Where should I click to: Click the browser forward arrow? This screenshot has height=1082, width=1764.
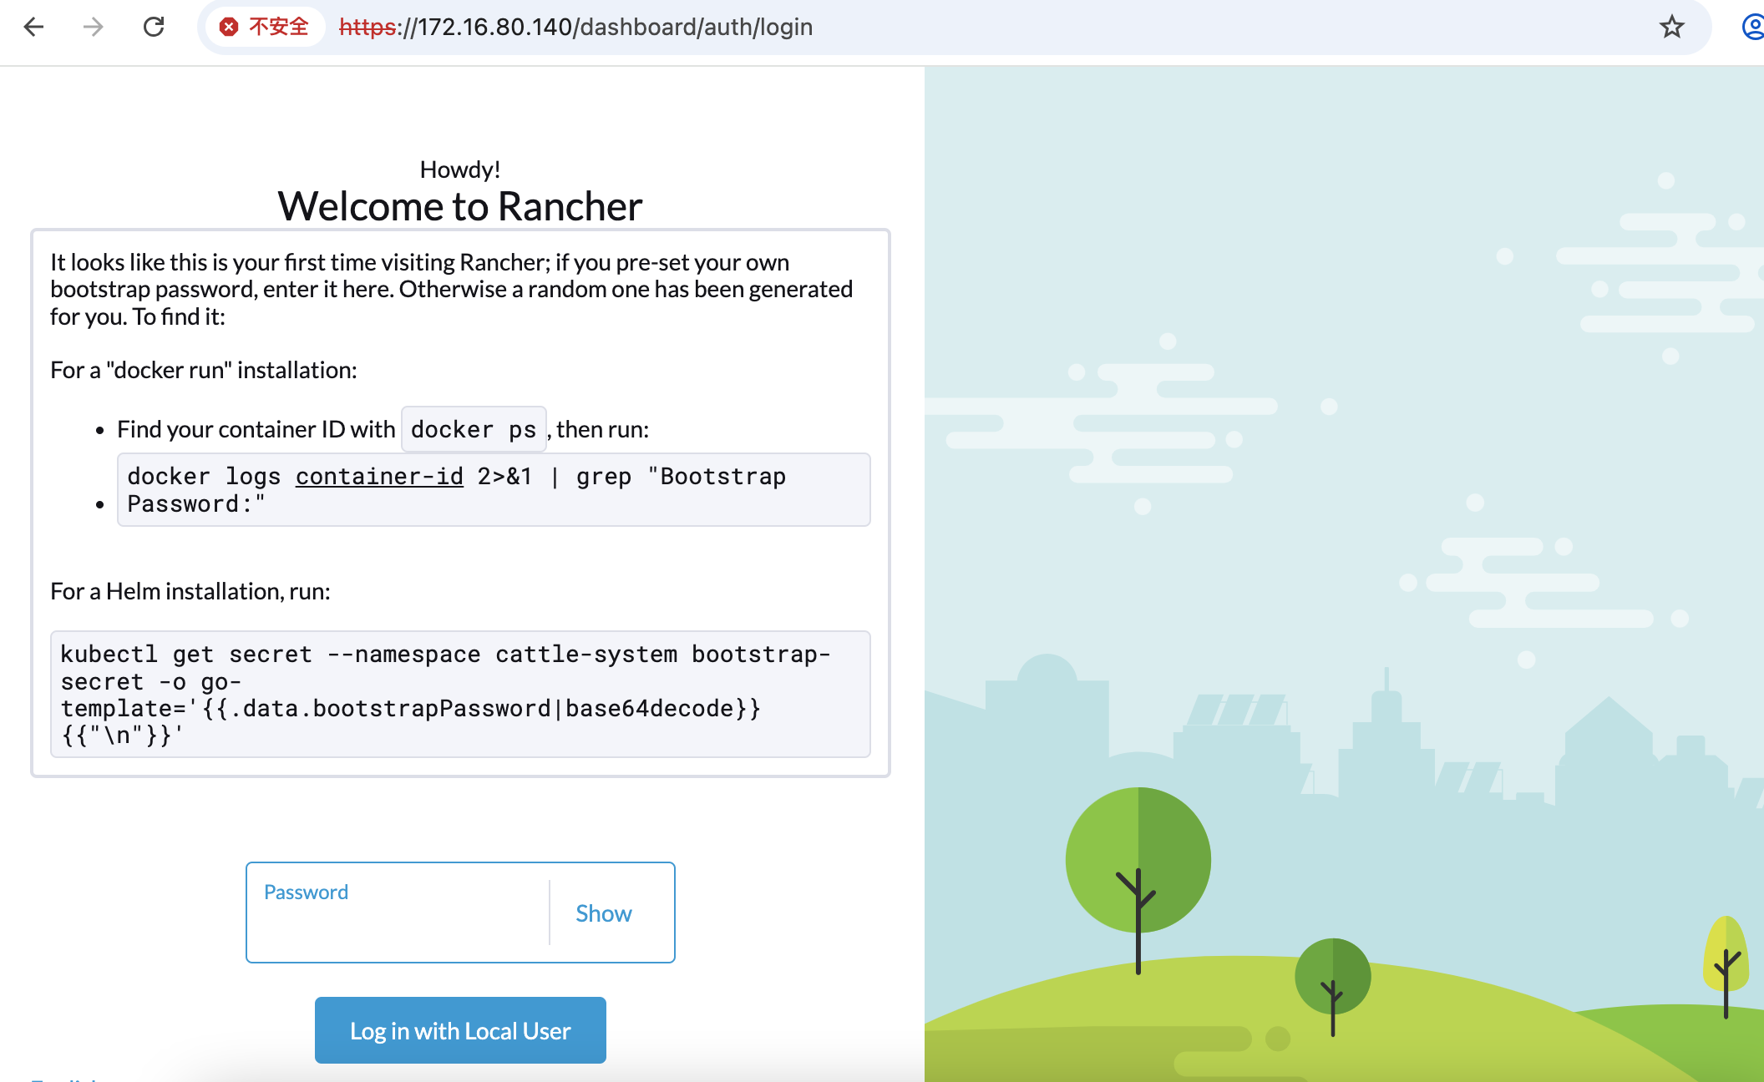(94, 27)
